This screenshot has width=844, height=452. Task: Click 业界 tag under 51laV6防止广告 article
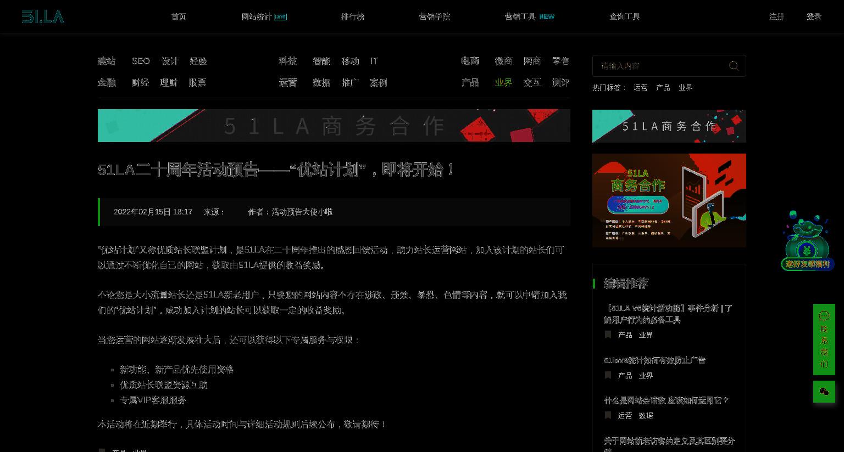tap(646, 376)
